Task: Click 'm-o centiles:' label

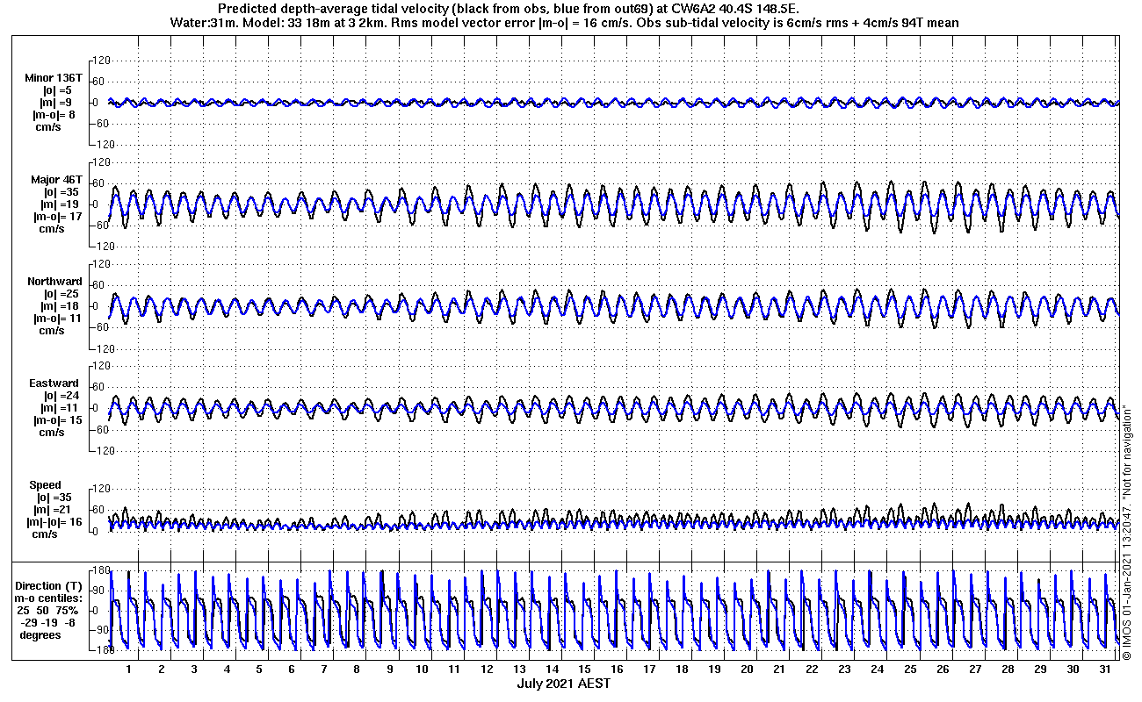Action: 50,598
